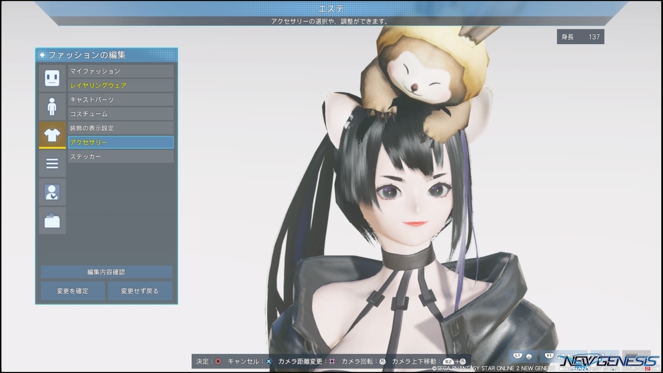Open キャストパーツ menu entry
Screen dimensions: 663x373
120,100
